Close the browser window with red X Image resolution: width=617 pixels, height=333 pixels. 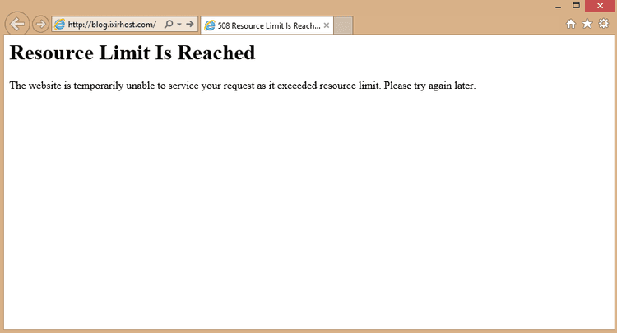point(600,6)
